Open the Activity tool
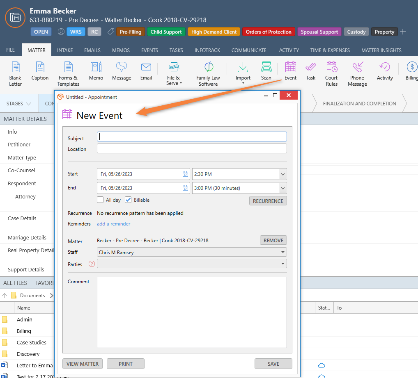The image size is (418, 378). pyautogui.click(x=385, y=71)
